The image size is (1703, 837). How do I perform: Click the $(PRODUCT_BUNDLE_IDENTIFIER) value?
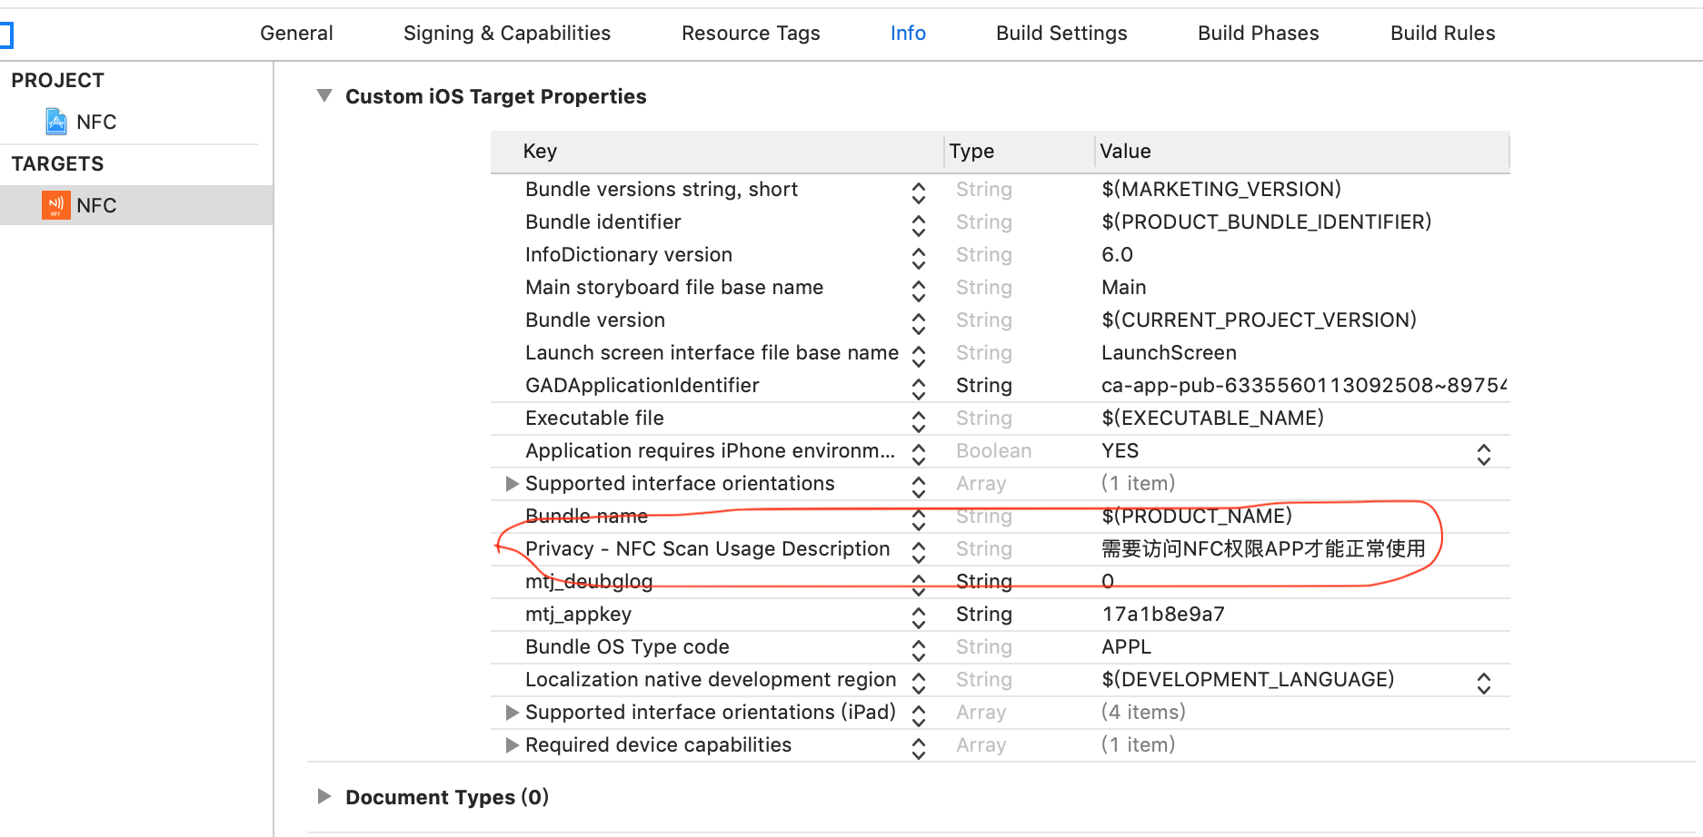(1266, 222)
